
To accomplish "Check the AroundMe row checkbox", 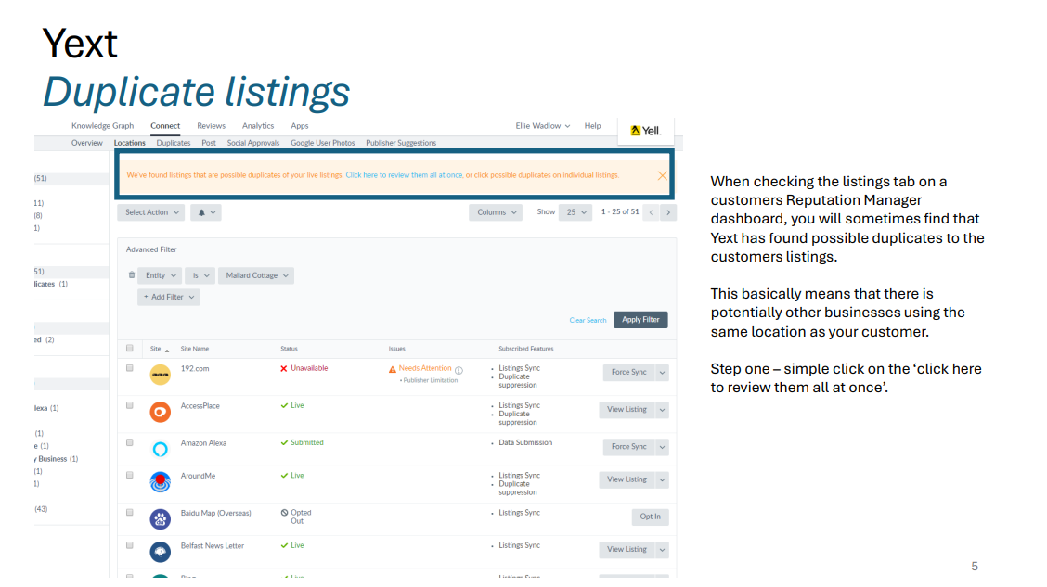I will pyautogui.click(x=130, y=476).
